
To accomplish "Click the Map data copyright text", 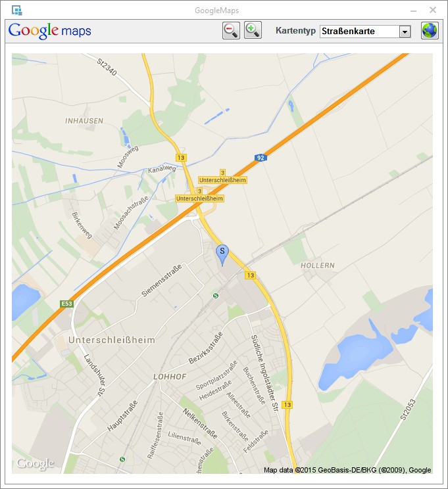I will coord(347,470).
